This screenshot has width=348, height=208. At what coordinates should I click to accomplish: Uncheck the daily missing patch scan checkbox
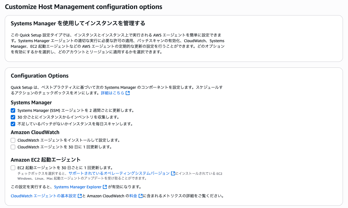(x=13, y=124)
